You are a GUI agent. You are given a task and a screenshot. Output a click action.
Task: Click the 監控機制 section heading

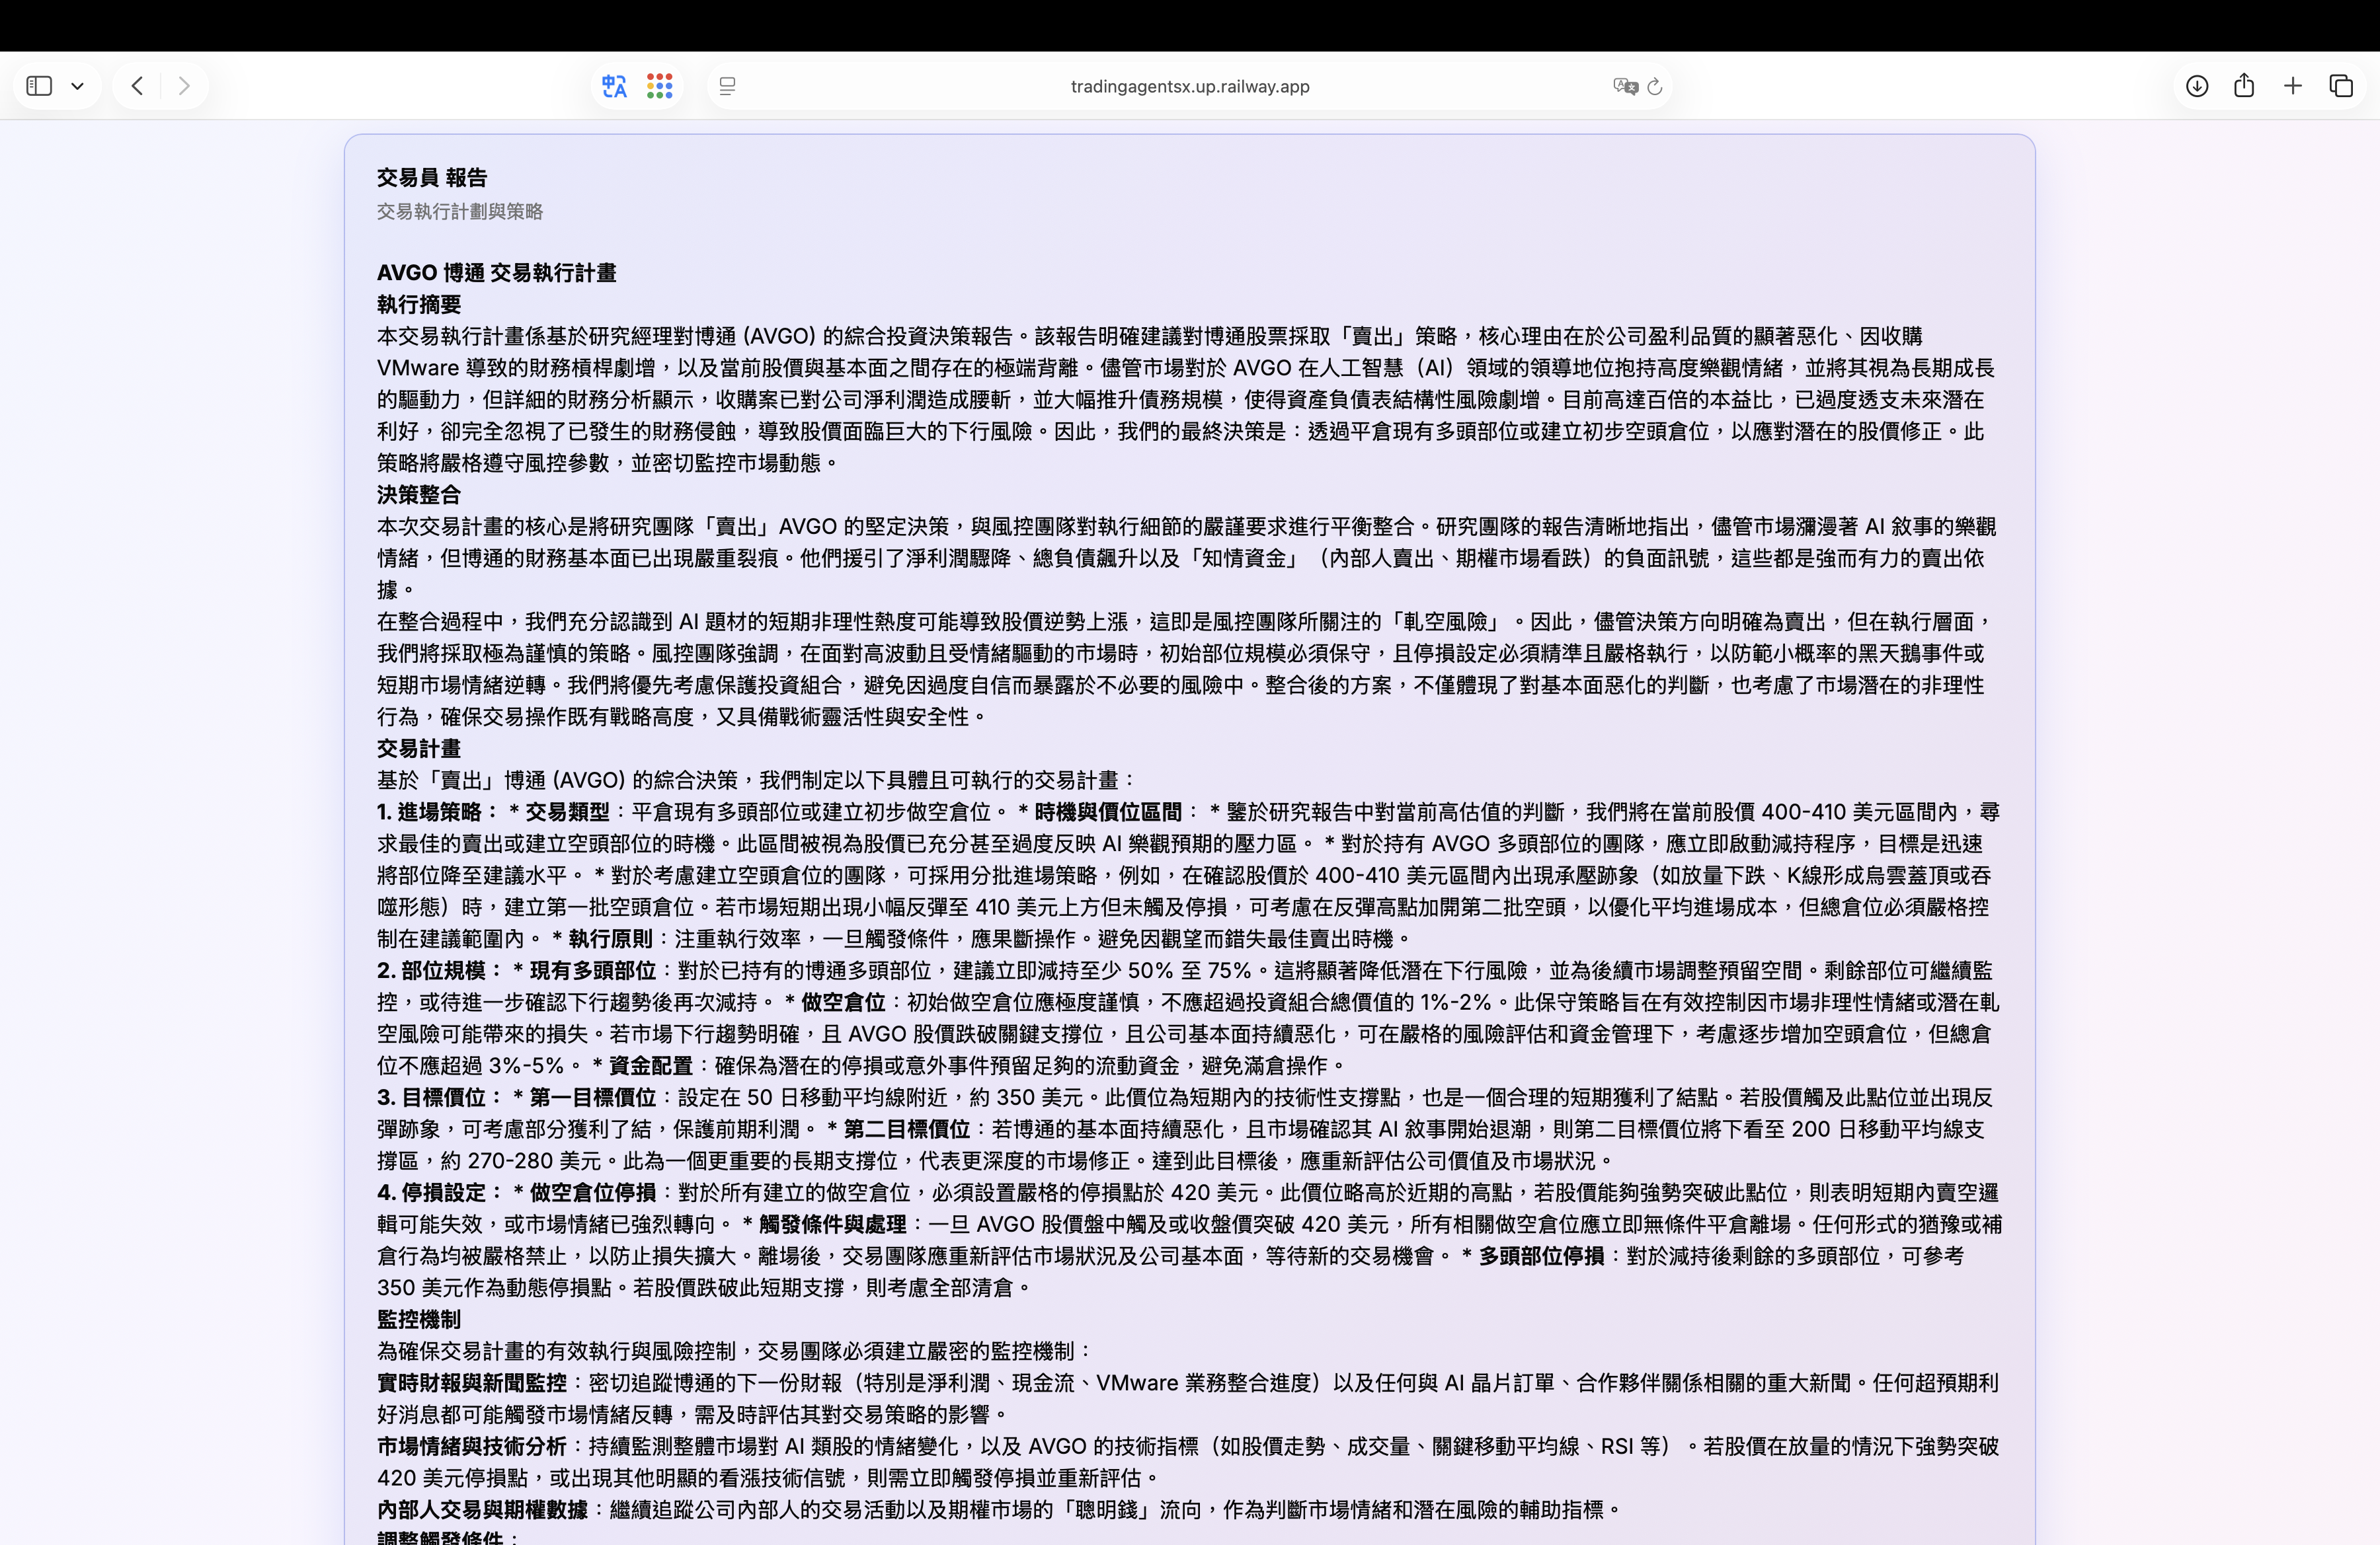coord(419,1319)
